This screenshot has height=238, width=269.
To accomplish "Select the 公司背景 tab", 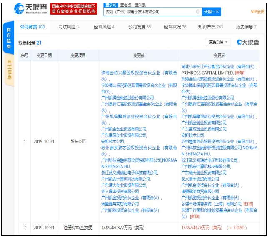I will (32, 27).
